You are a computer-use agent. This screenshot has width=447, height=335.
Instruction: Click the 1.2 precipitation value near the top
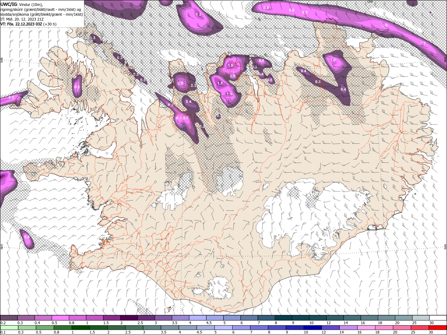click(199, 15)
